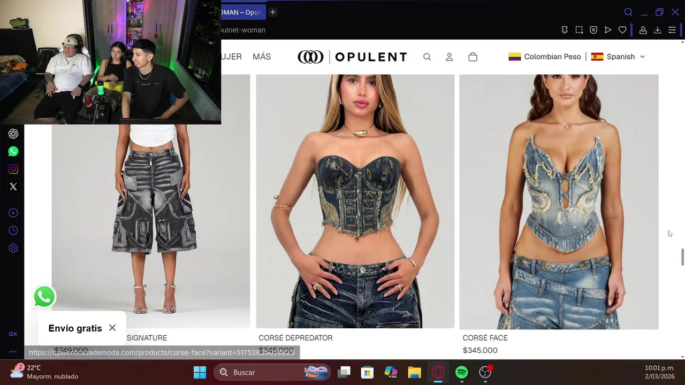Viewport: 685px width, 385px height.
Task: Bookmark page with the heart icon
Action: (622, 30)
